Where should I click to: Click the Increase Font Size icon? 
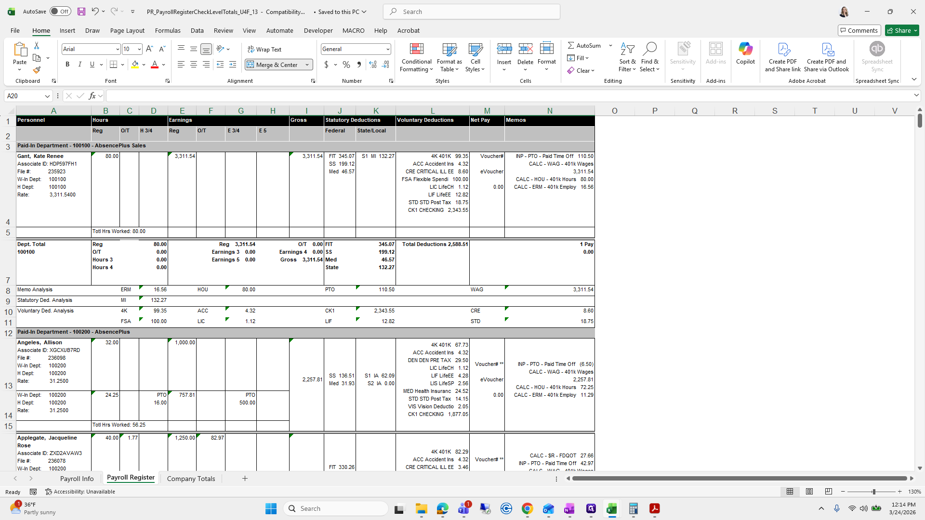coord(149,49)
